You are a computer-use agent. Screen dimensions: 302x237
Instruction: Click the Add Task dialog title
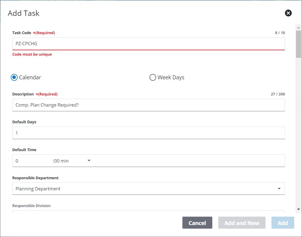click(23, 13)
